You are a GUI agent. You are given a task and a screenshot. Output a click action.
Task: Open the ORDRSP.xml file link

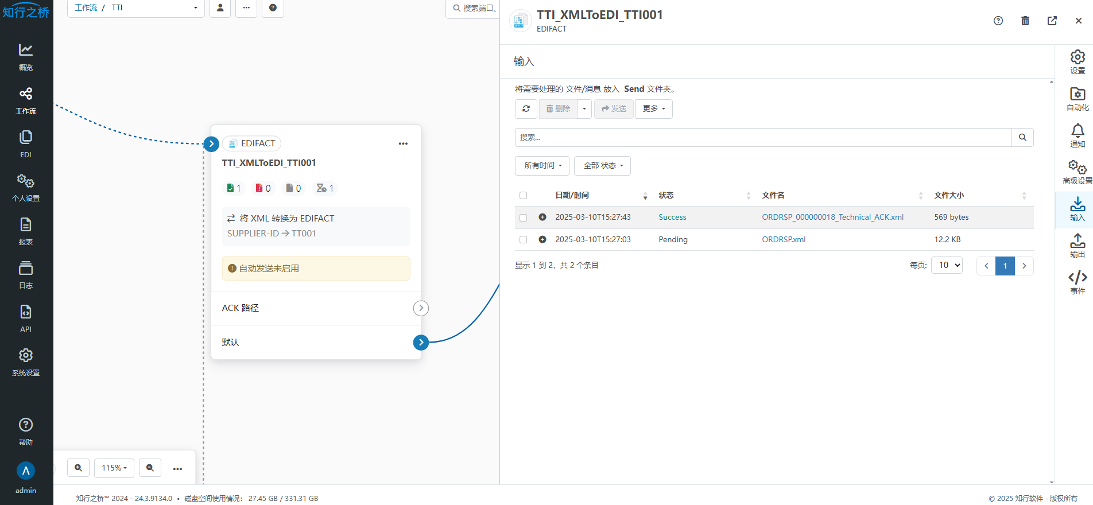click(783, 239)
